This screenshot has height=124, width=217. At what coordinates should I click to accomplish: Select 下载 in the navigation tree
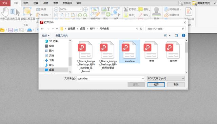pos(50,60)
